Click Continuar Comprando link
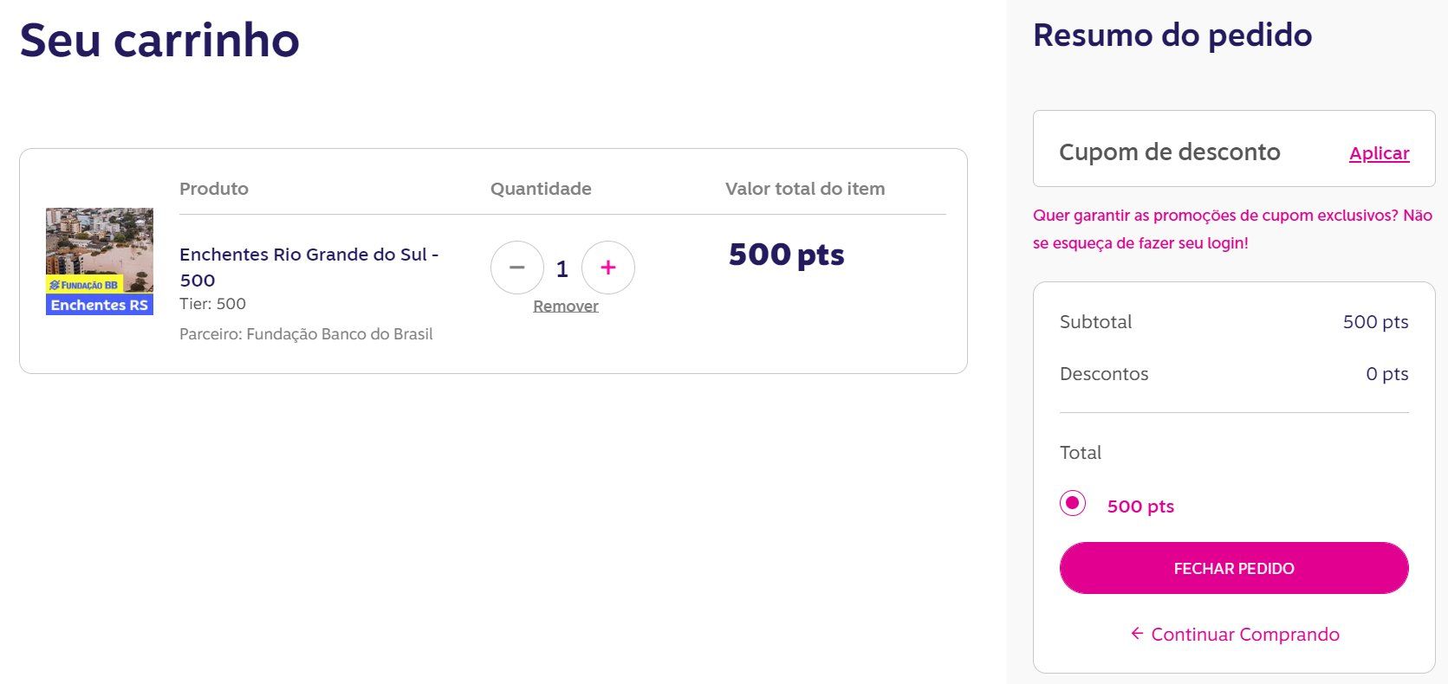This screenshot has height=684, width=1448. click(x=1245, y=634)
